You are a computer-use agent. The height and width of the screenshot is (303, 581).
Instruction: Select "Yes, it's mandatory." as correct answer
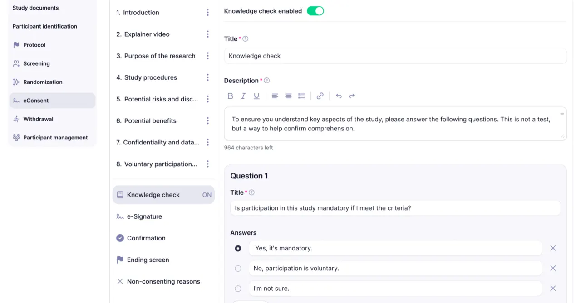[x=238, y=248]
